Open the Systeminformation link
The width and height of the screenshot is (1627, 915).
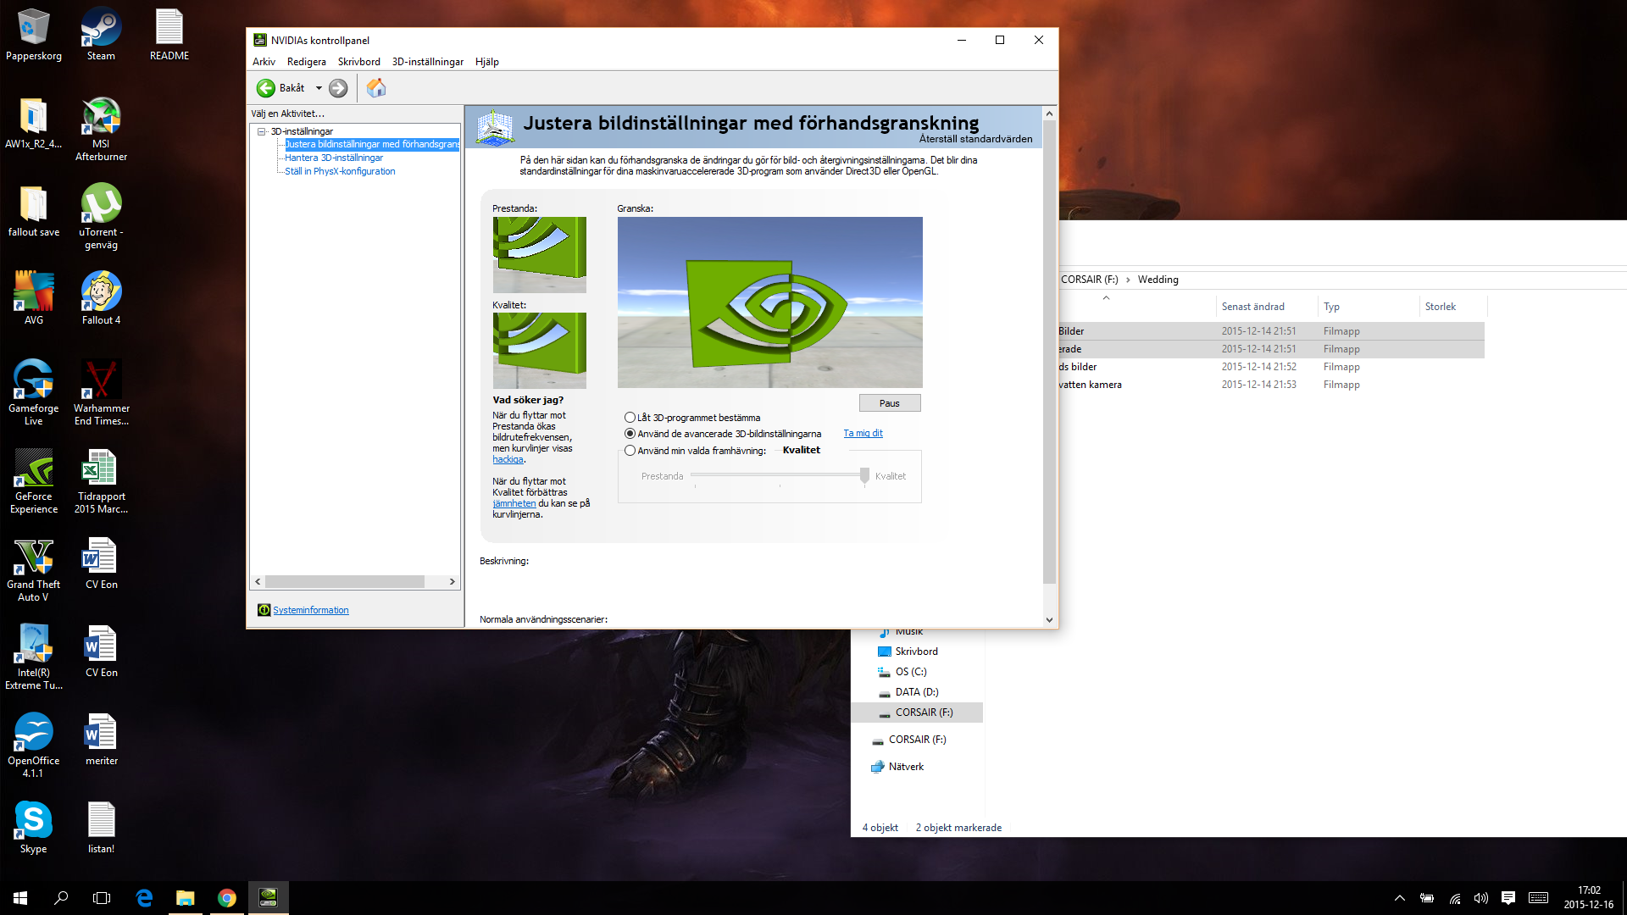click(x=310, y=610)
